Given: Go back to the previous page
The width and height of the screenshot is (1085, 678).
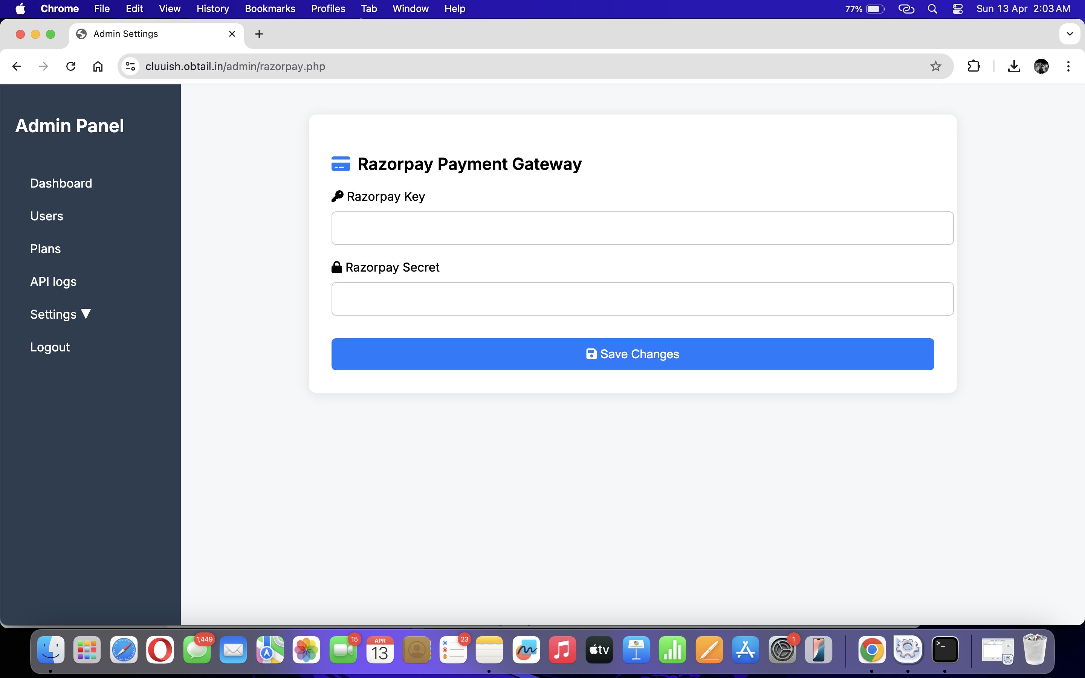Looking at the screenshot, I should (x=17, y=66).
